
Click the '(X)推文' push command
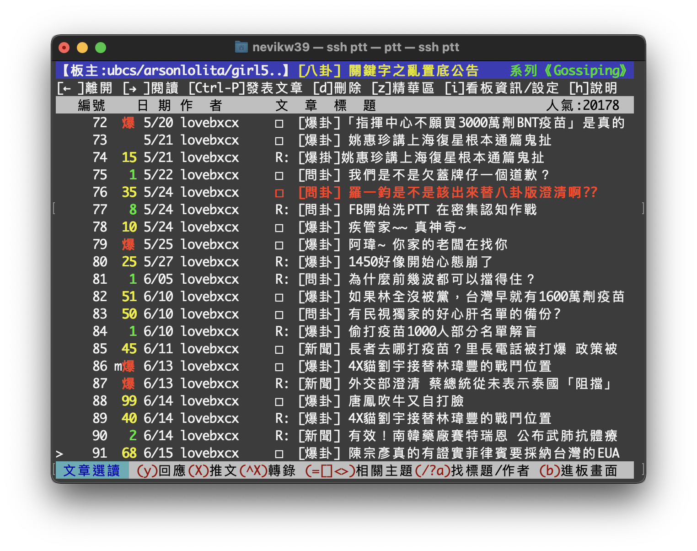213,470
